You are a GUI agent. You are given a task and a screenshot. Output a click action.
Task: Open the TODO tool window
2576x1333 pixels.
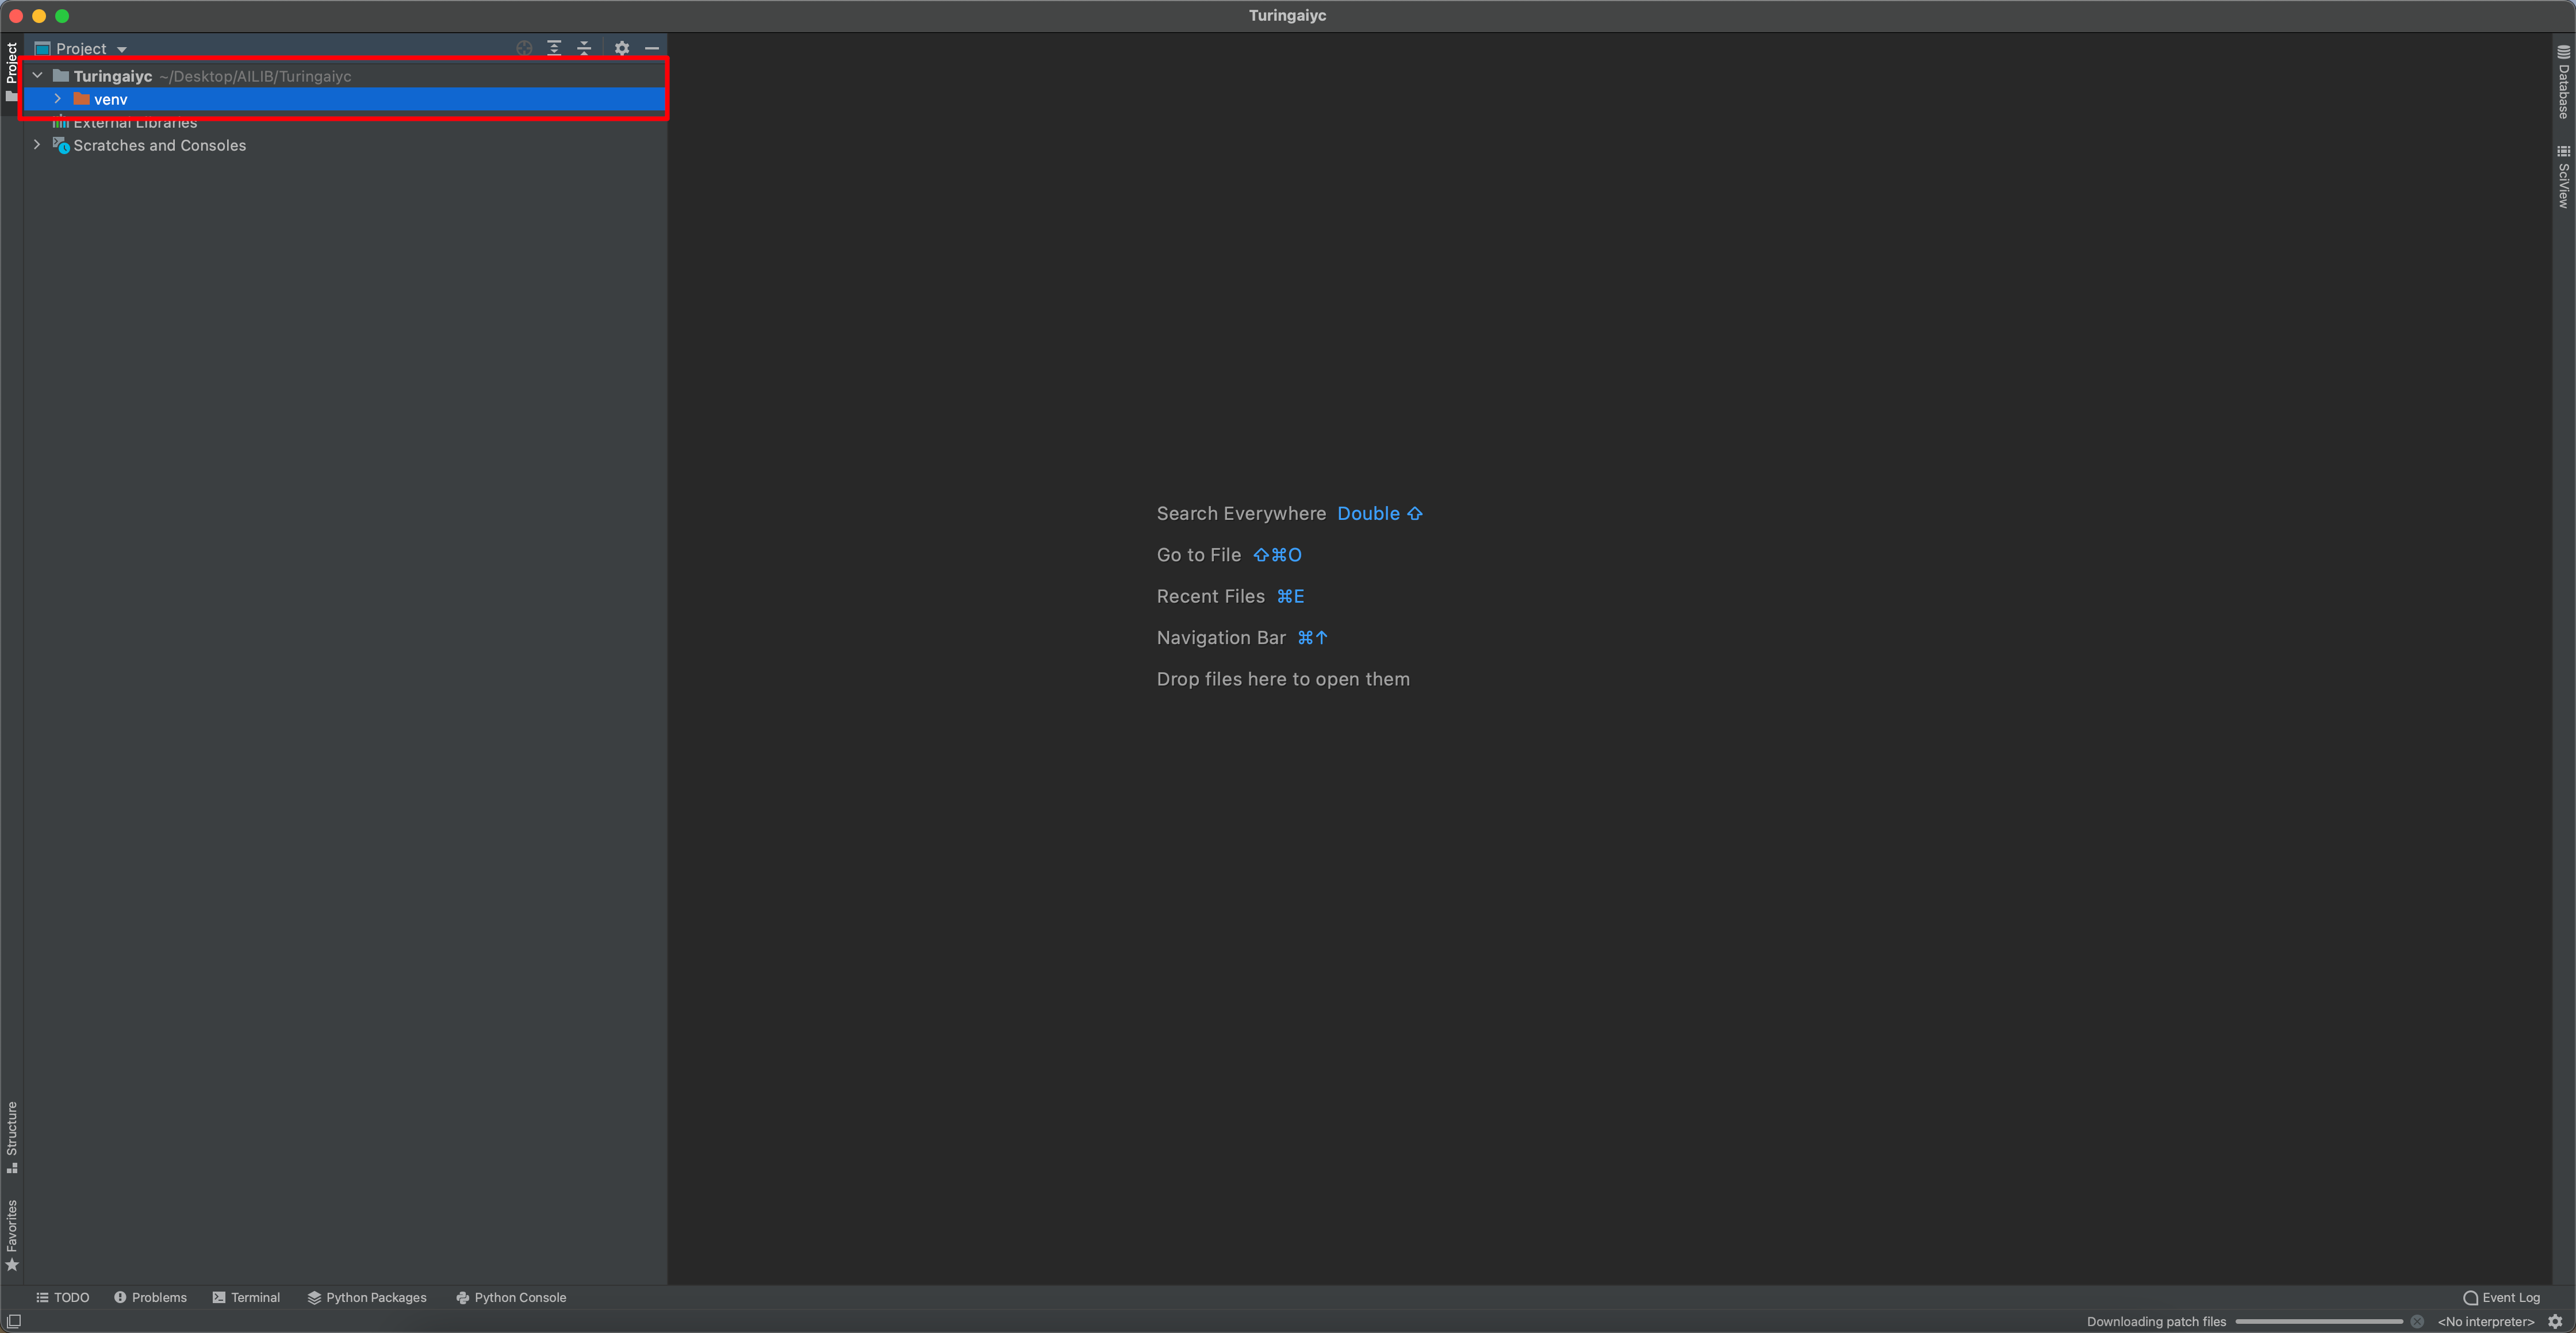click(x=63, y=1297)
